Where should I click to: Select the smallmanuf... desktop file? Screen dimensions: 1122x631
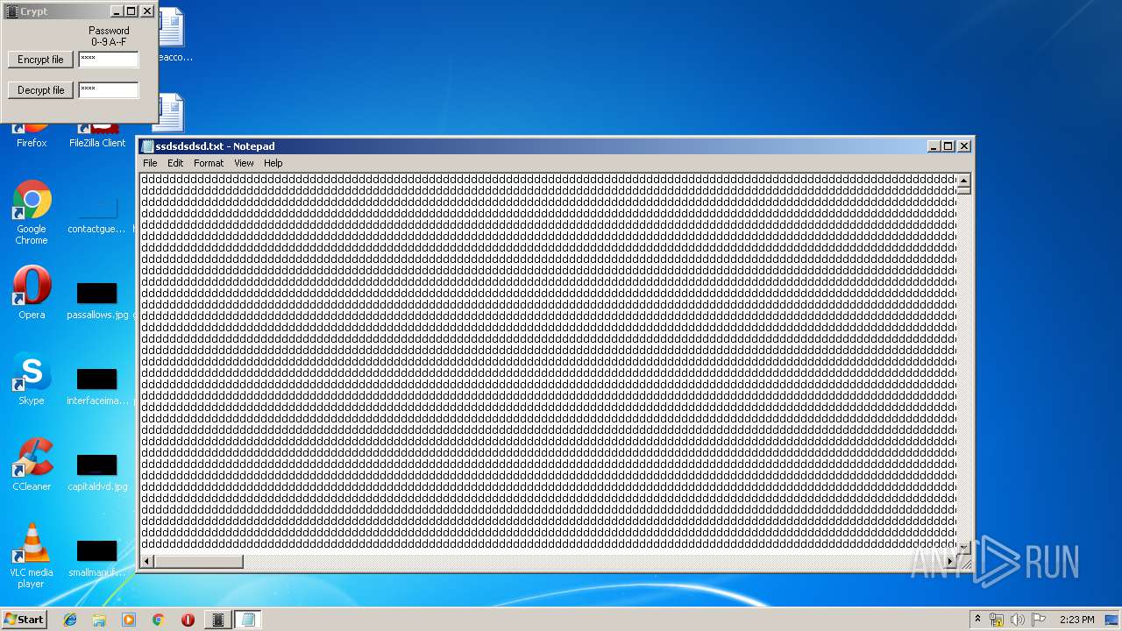[x=97, y=558]
